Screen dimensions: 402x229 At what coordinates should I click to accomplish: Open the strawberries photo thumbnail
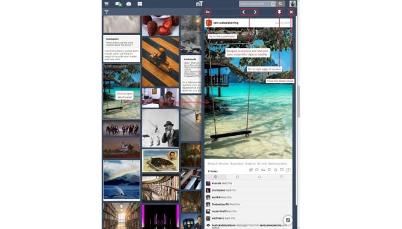pos(160,26)
